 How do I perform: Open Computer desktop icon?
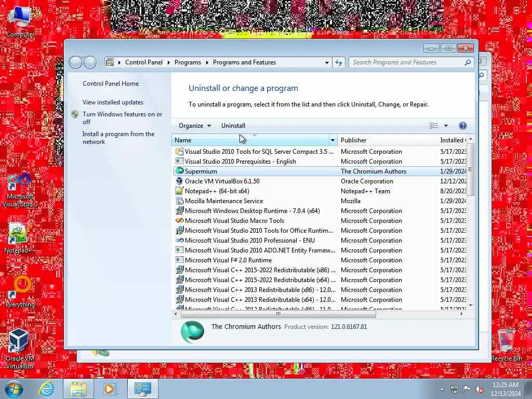coord(20,21)
